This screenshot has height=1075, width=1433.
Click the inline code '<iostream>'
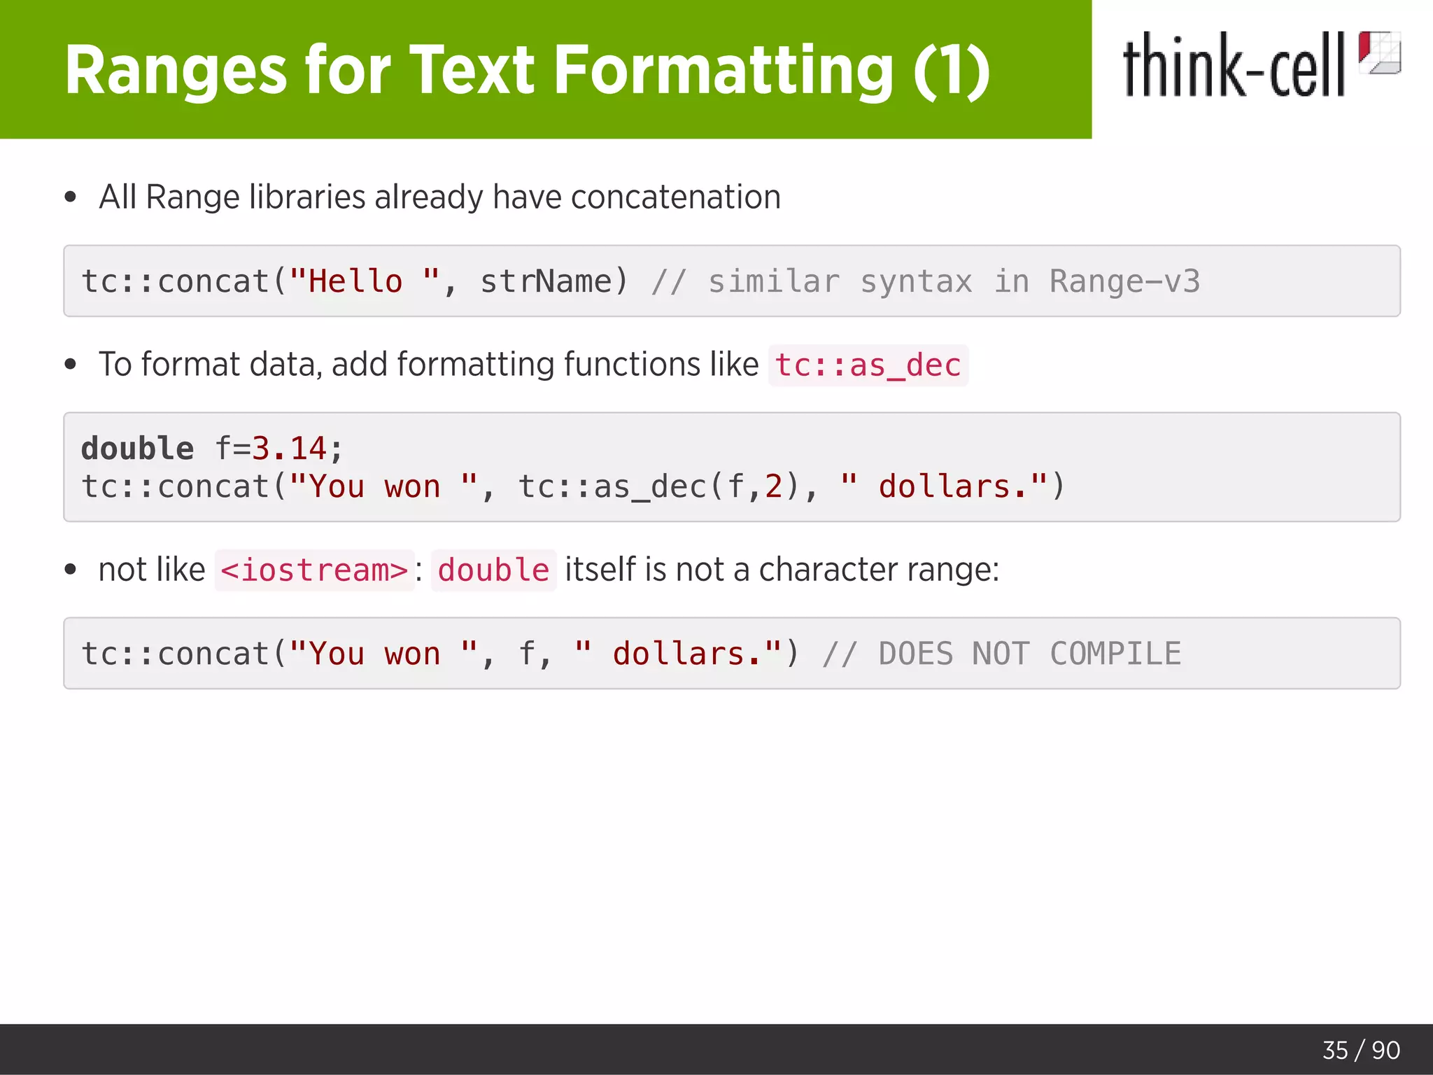[314, 570]
